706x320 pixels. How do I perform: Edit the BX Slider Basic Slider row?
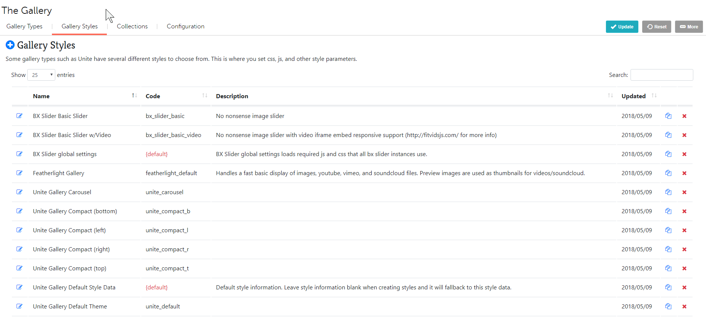pos(19,116)
